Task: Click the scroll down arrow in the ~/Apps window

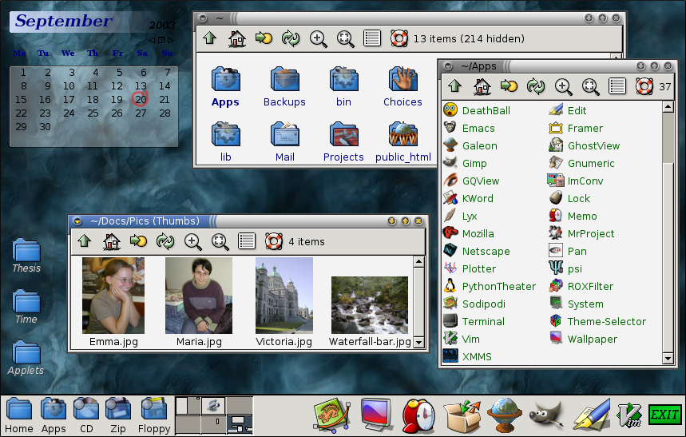Action: click(668, 359)
